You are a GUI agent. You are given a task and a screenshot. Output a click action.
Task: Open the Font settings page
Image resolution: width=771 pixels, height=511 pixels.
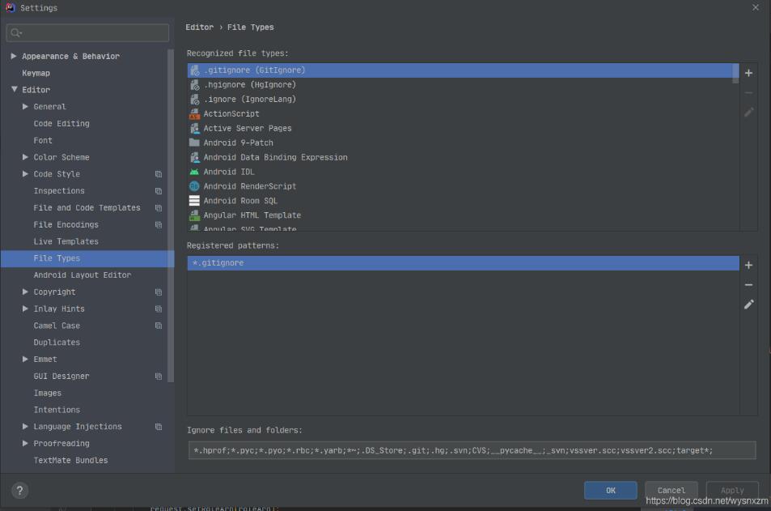click(x=43, y=140)
